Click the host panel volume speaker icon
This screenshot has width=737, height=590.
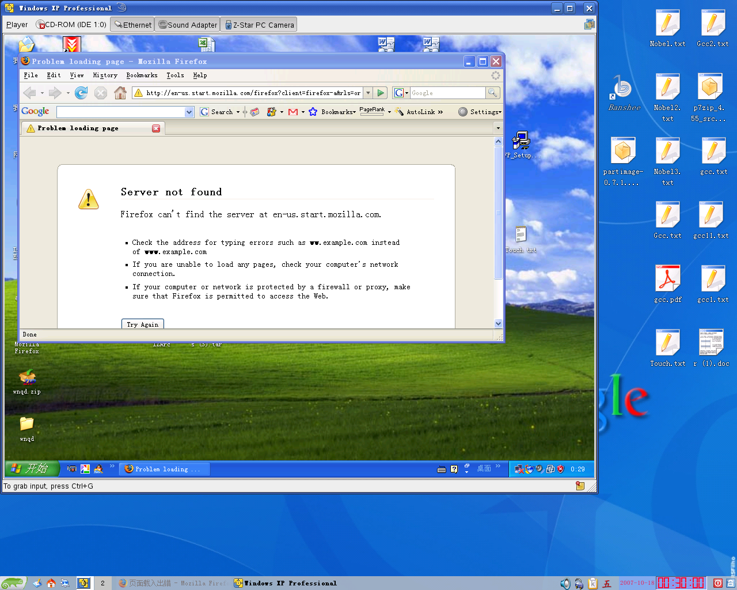pyautogui.click(x=565, y=583)
